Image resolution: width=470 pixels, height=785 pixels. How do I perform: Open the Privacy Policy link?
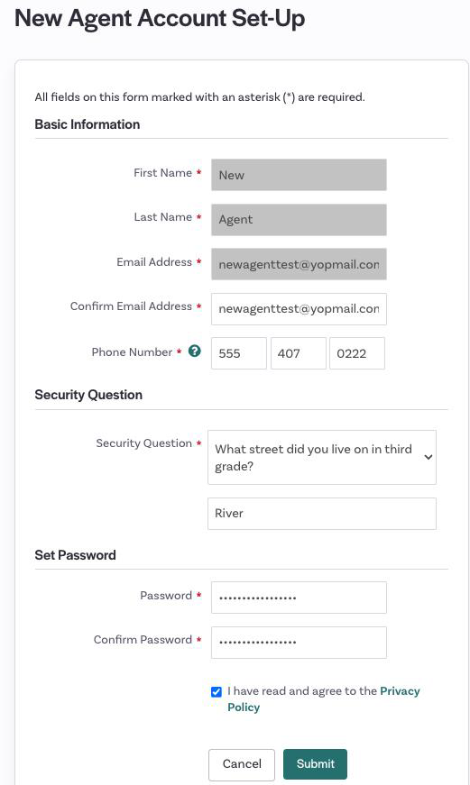[x=324, y=698]
